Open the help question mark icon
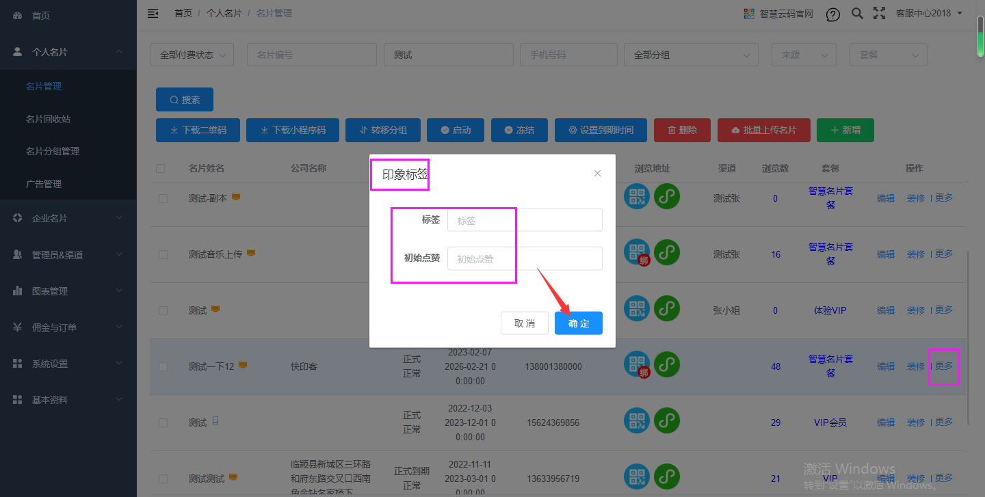 tap(832, 14)
